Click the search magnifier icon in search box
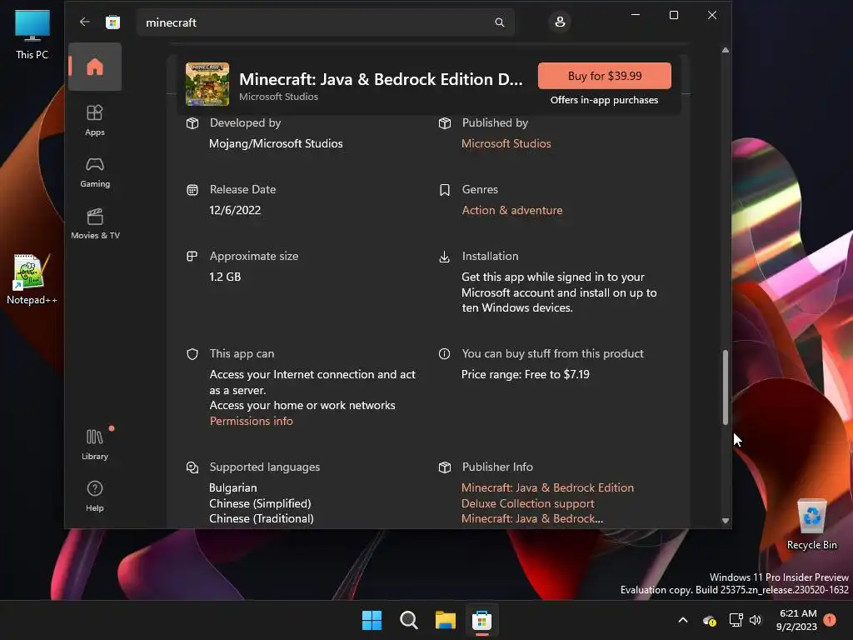This screenshot has height=640, width=853. (500, 22)
